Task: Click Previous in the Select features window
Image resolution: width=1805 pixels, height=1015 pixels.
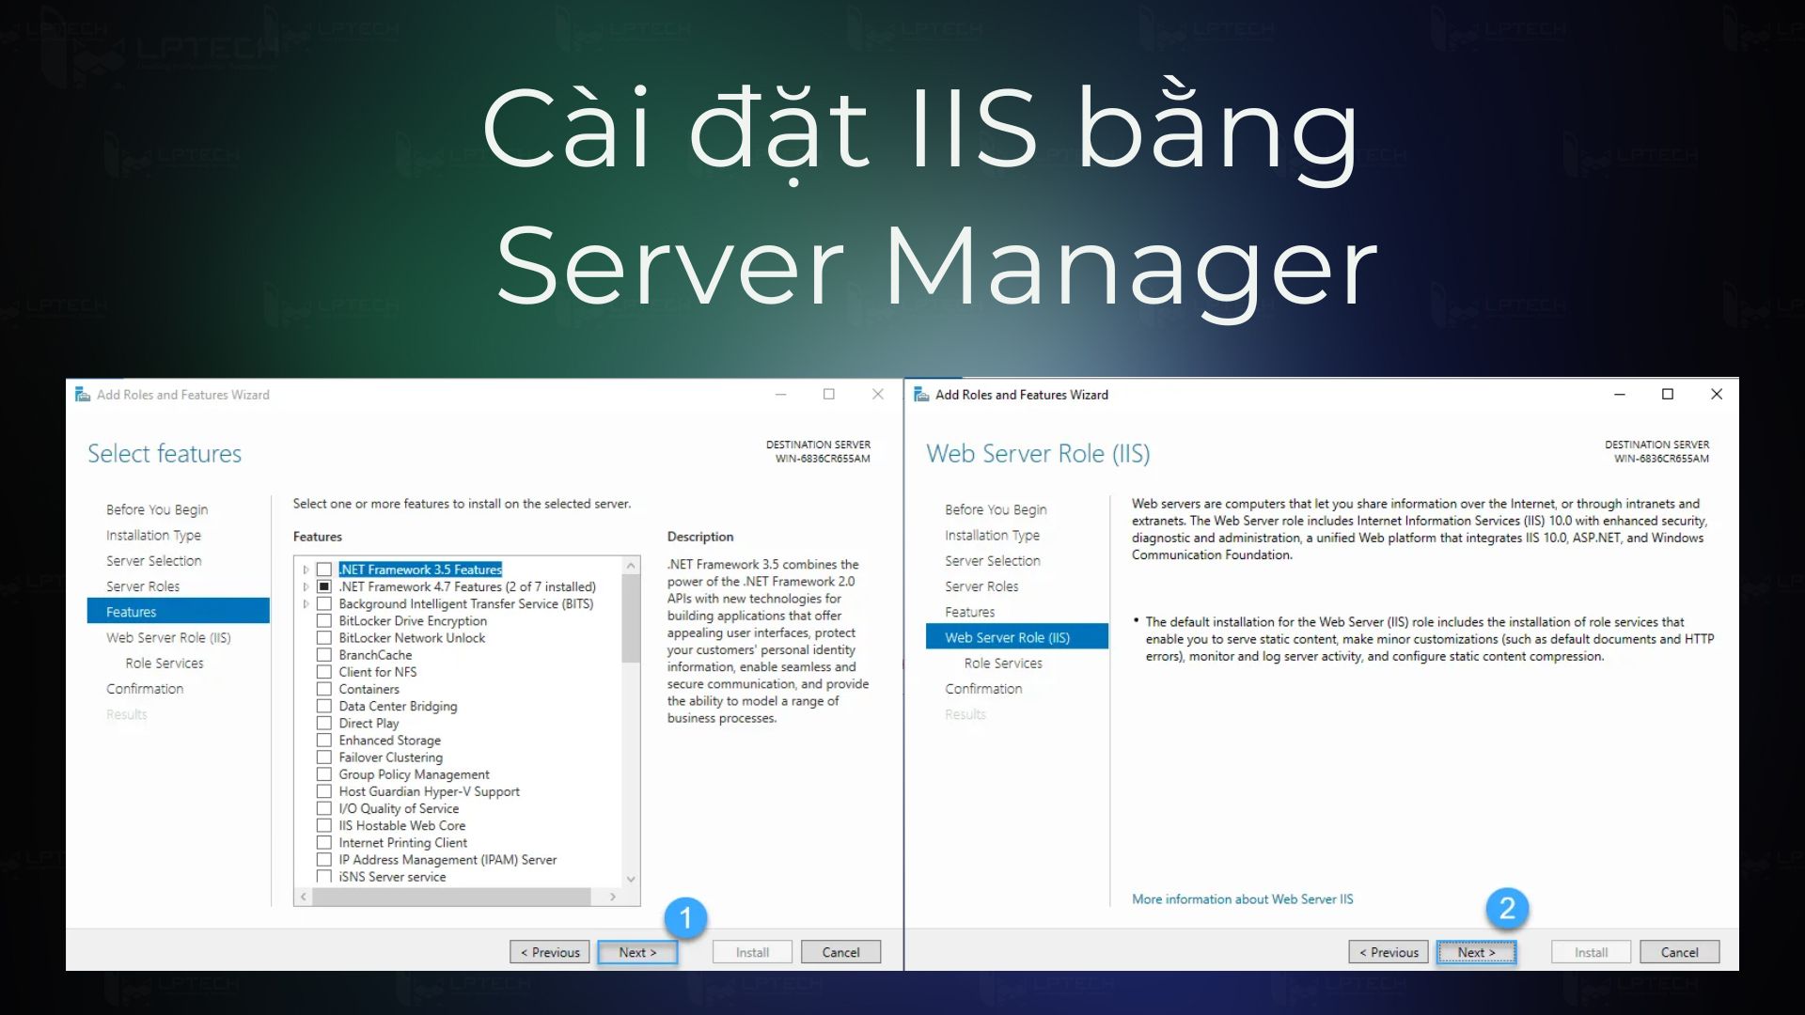Action: [x=550, y=952]
